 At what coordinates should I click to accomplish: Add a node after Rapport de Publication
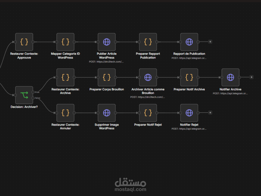tap(210, 42)
